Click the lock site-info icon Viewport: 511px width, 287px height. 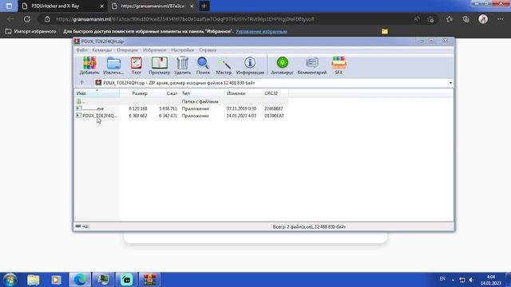click(x=47, y=19)
